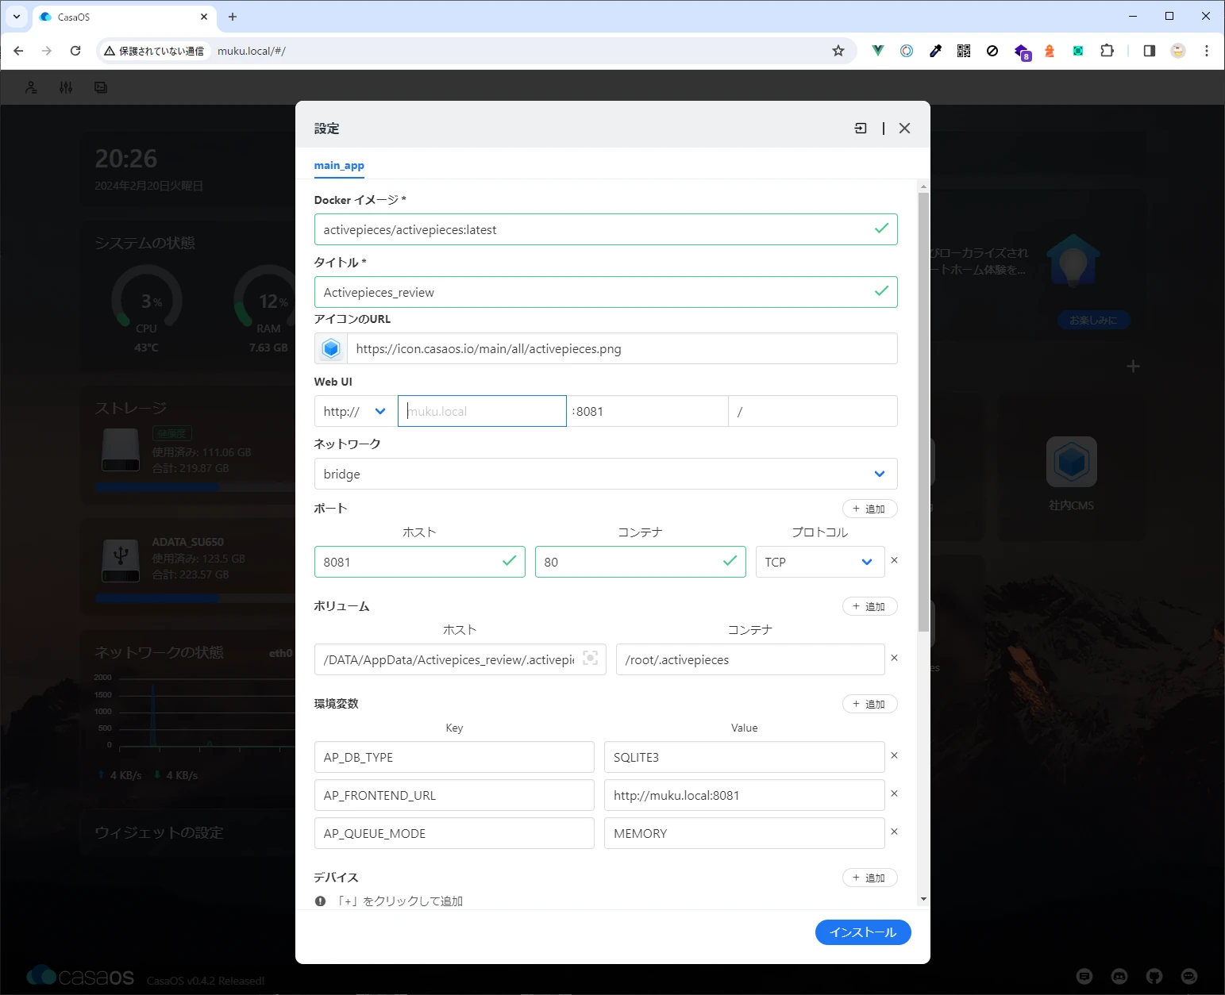
Task: Open the browser extensions puzzle menu
Action: [1107, 51]
